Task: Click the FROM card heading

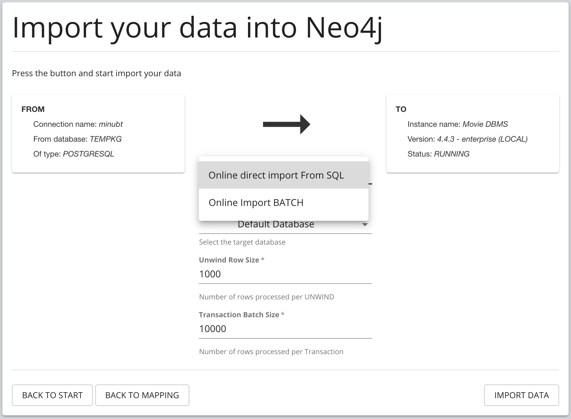Action: click(33, 109)
